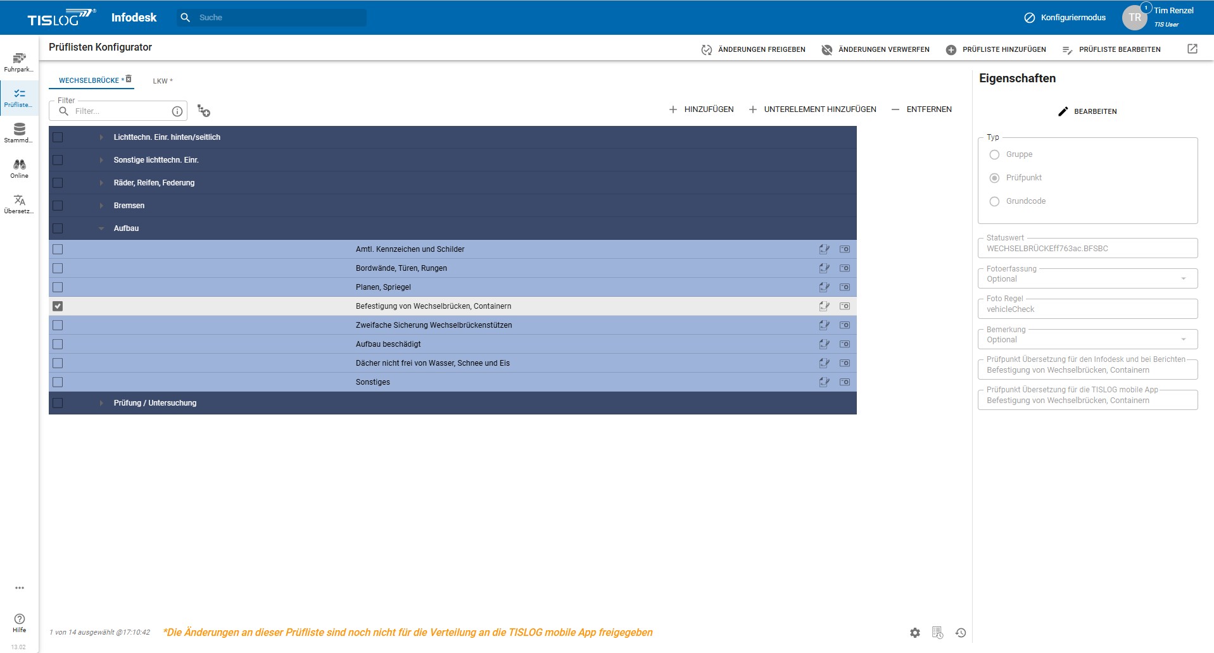Click ÄNDERUNGEN FREIGEBEN
The width and height of the screenshot is (1214, 653).
[x=754, y=49]
